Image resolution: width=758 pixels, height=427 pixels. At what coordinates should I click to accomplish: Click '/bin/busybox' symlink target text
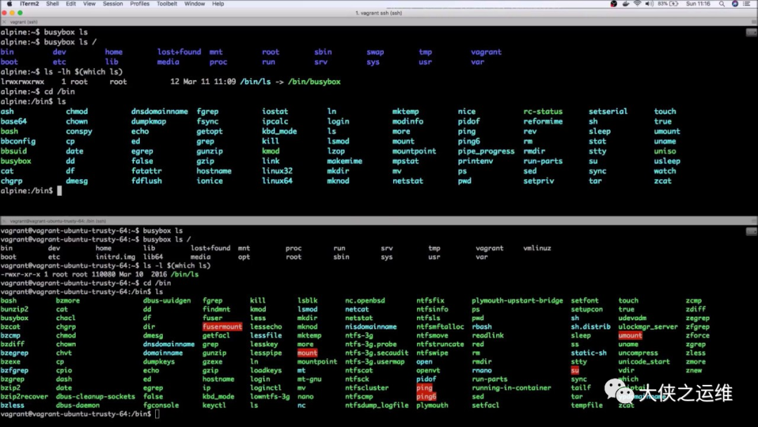(x=314, y=81)
